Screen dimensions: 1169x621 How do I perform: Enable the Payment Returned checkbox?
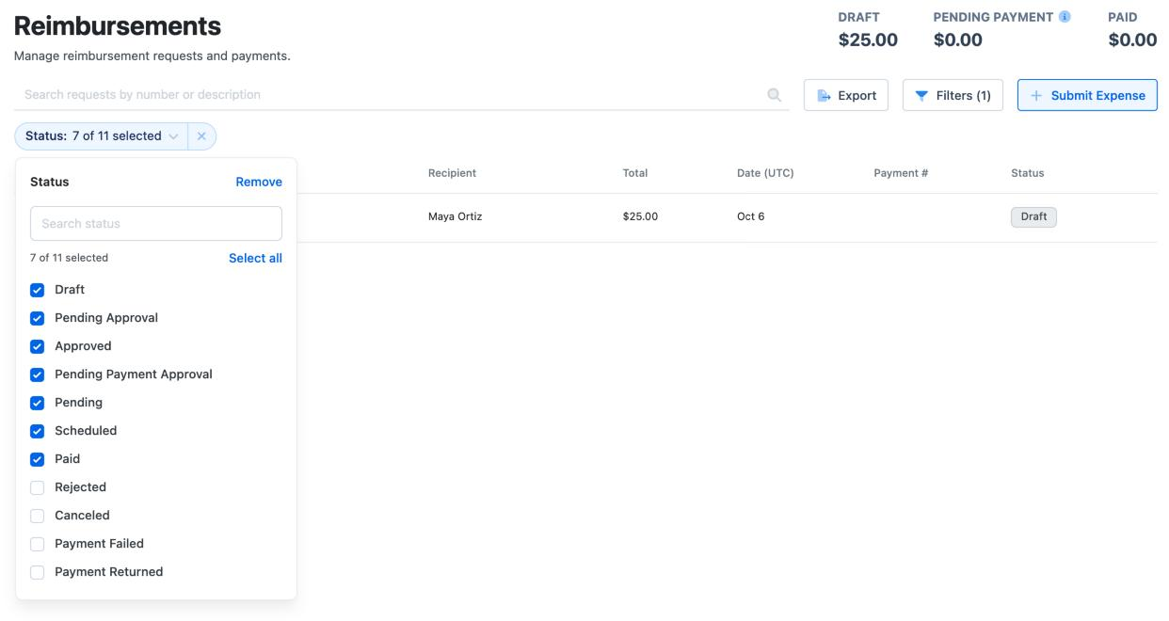(38, 572)
